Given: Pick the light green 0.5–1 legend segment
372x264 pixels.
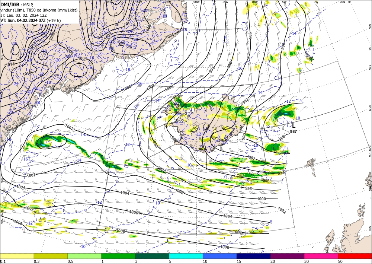Looking at the screenshot, I should [x=84, y=256].
